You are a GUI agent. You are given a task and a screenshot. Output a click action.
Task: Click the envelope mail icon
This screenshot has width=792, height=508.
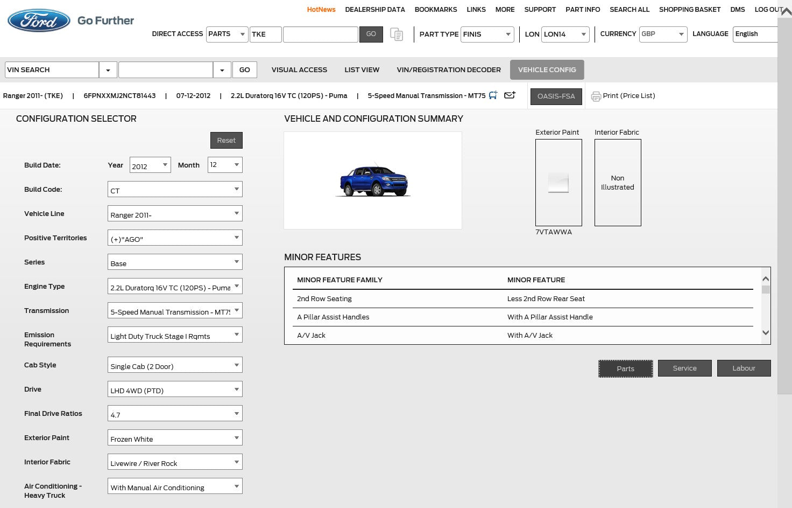pyautogui.click(x=510, y=95)
